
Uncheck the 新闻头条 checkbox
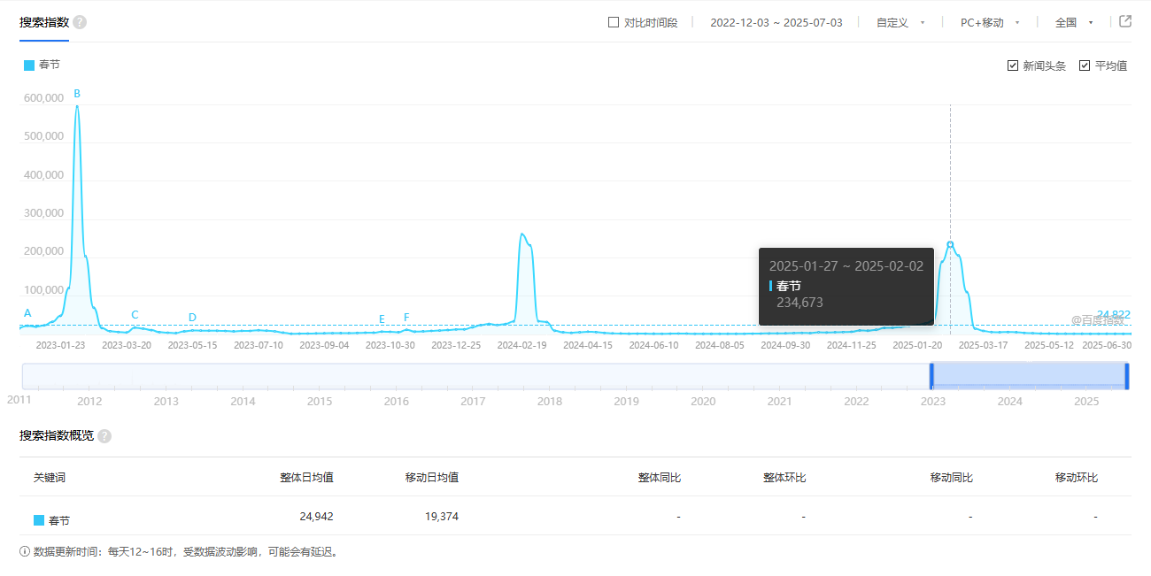[x=1013, y=65]
